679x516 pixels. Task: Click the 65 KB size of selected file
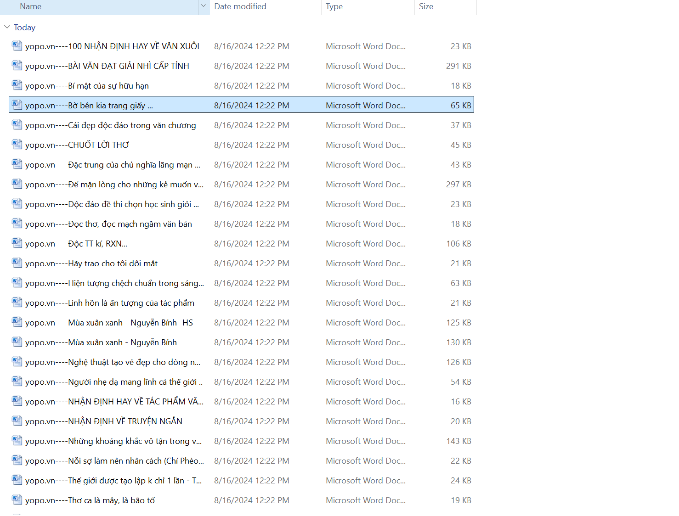(x=461, y=106)
